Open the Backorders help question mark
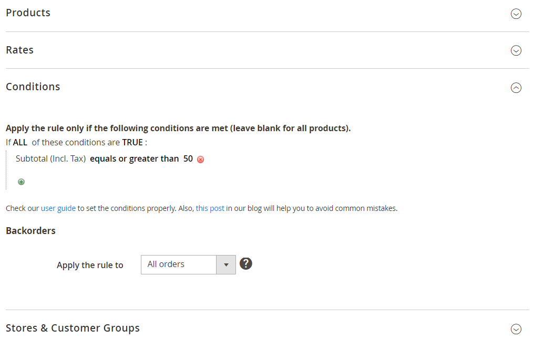The width and height of the screenshot is (534, 340). (x=246, y=263)
